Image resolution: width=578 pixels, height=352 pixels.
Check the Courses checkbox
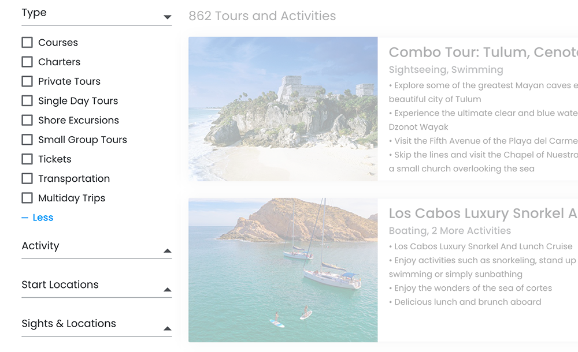point(27,42)
